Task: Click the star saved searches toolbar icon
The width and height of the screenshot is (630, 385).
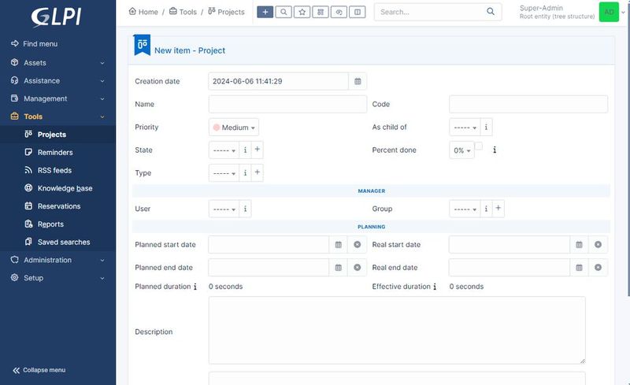Action: pos(302,12)
